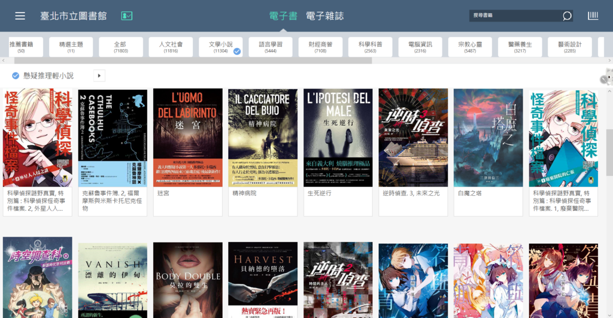Click title ending 1, 廢棄醫院
The height and width of the screenshot is (318, 613).
tap(563, 201)
